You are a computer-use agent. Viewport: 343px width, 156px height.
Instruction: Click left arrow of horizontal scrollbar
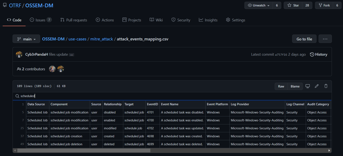coord(15,151)
